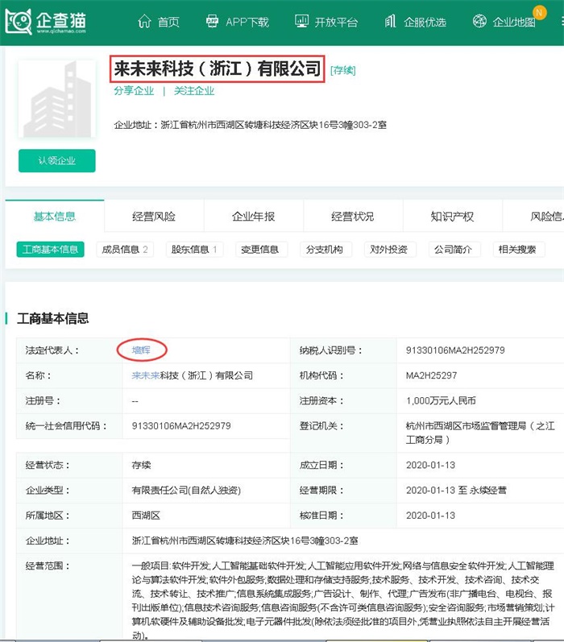Click the 认领企业 button

pyautogui.click(x=57, y=160)
